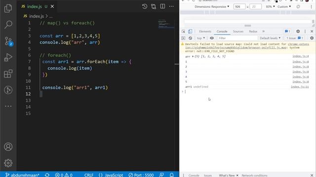Open the Manage gear in VS Code

coord(8,163)
